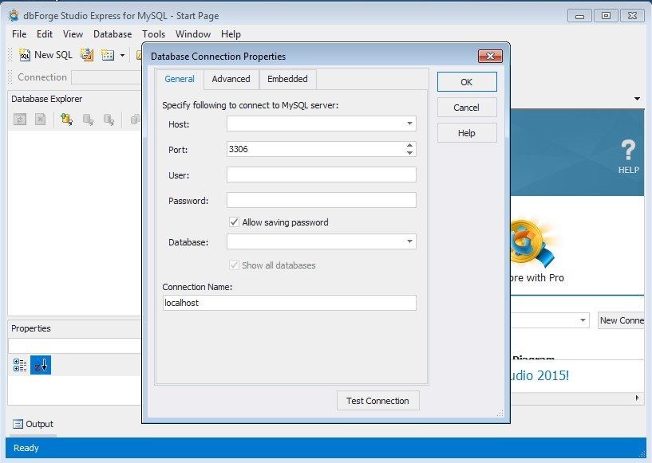This screenshot has height=463, width=652.
Task: Click in the Password input field
Action: click(x=321, y=200)
